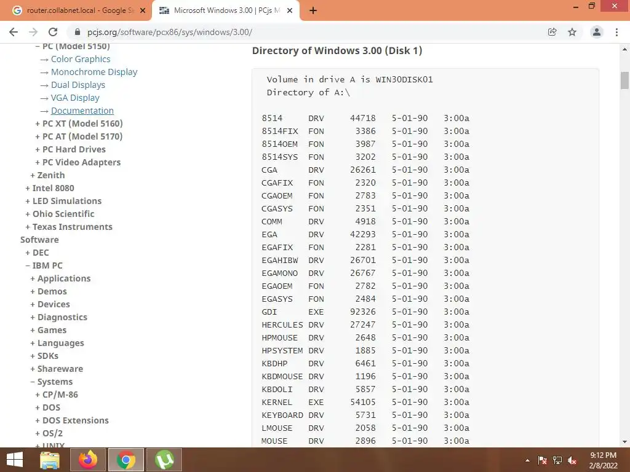
Task: Expand PC AT (Model 5170)
Action: [79, 136]
